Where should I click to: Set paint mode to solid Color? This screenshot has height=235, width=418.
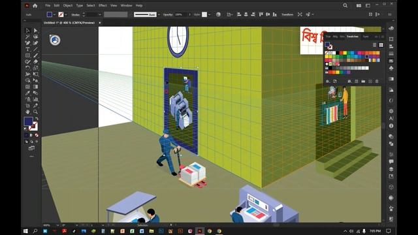click(26, 135)
